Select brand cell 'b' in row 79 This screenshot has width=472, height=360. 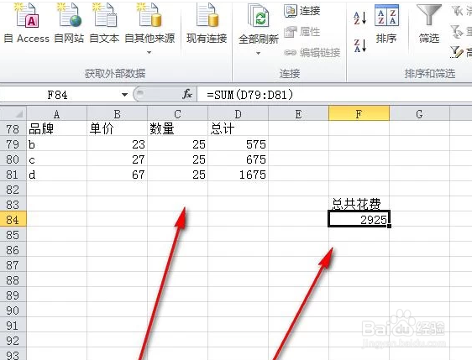point(56,144)
